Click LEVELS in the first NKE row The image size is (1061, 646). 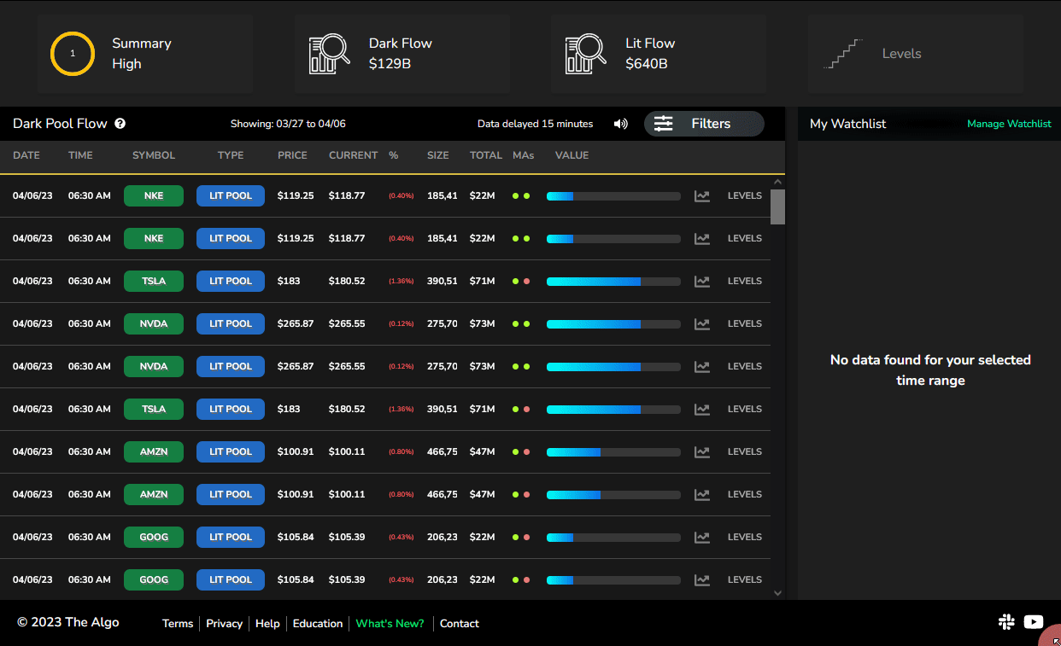(x=745, y=195)
